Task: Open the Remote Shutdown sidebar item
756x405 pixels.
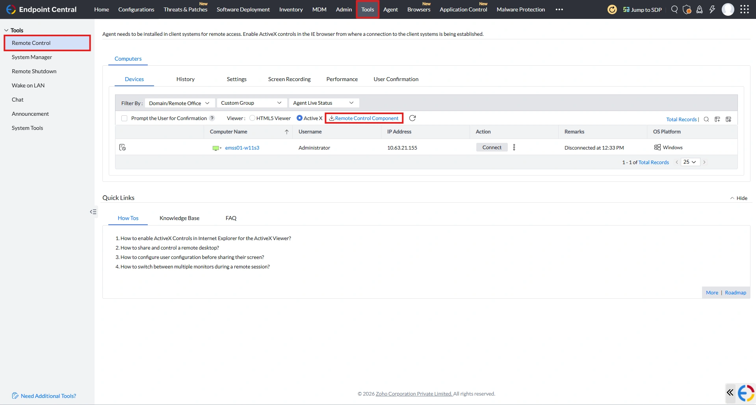Action: tap(34, 71)
